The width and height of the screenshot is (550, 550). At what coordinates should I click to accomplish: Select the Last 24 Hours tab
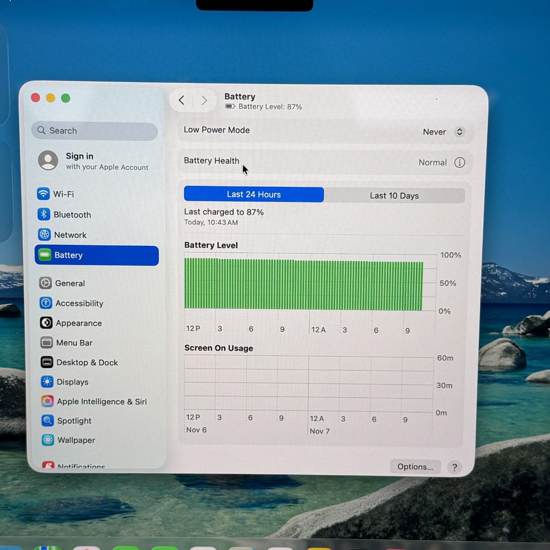pos(254,194)
